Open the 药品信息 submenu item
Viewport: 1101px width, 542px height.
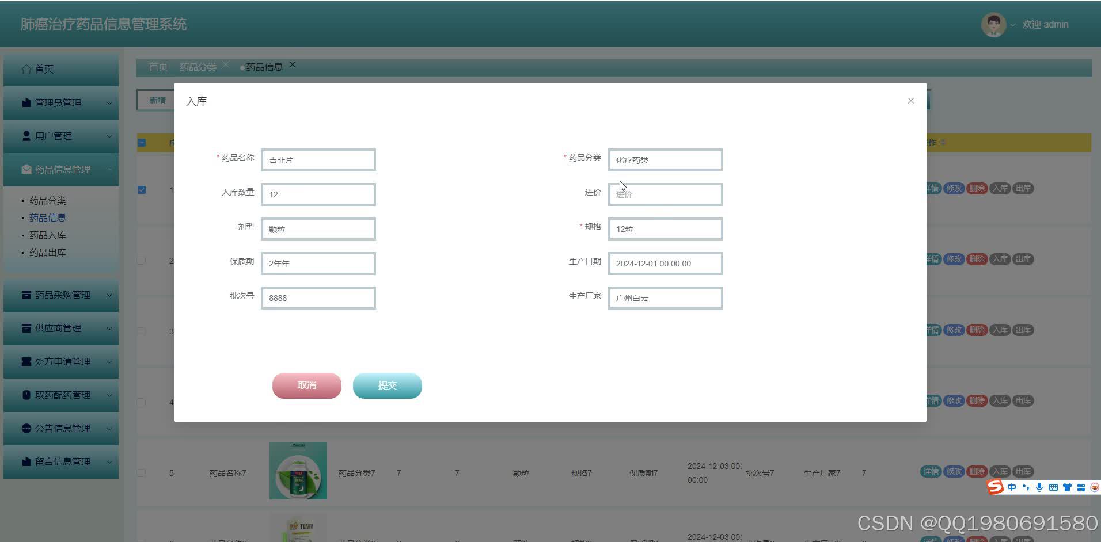point(48,218)
